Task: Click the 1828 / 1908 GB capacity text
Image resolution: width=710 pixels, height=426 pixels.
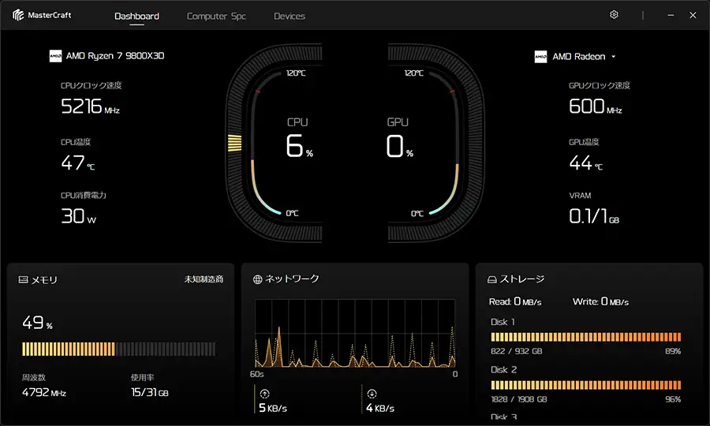Action: pos(519,399)
